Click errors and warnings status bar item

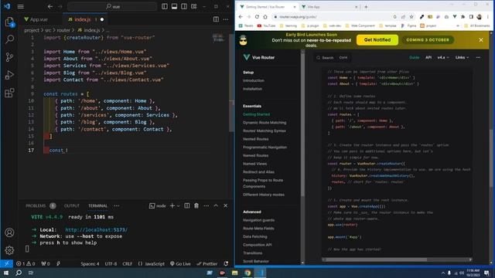(x=26, y=263)
